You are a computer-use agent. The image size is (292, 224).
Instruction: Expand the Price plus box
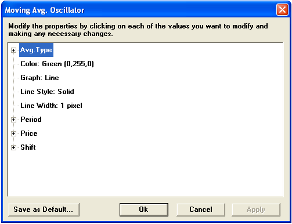tap(13, 134)
